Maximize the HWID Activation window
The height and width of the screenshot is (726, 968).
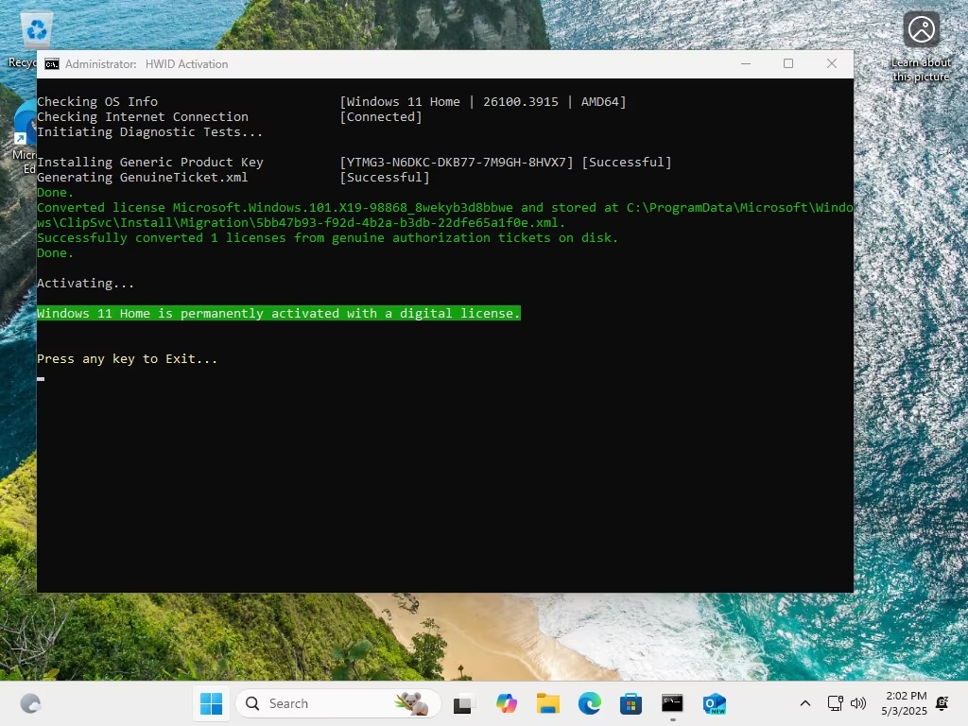[788, 63]
